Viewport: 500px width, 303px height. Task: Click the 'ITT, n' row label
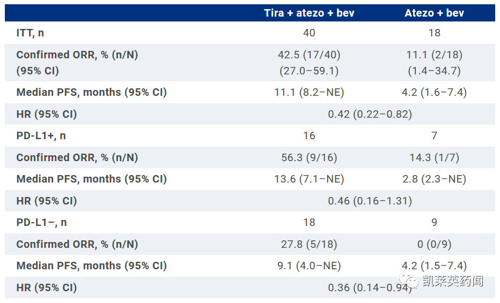30,33
